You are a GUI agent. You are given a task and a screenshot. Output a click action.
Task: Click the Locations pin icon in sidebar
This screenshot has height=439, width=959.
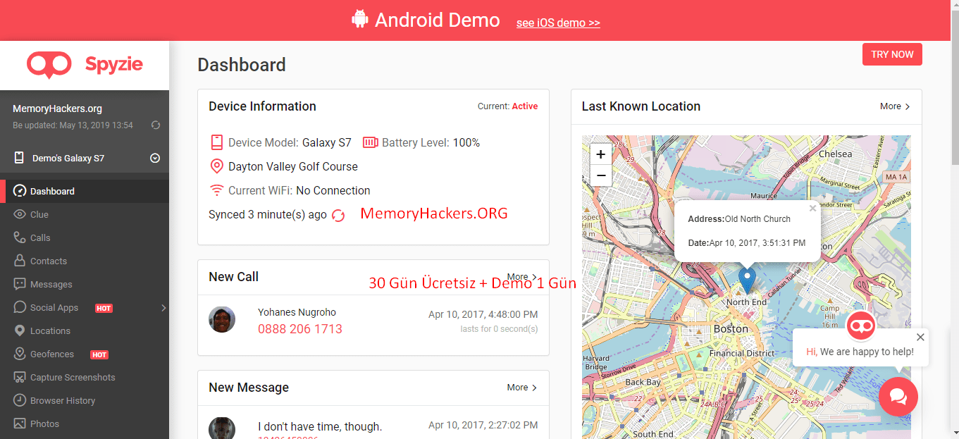tap(20, 330)
